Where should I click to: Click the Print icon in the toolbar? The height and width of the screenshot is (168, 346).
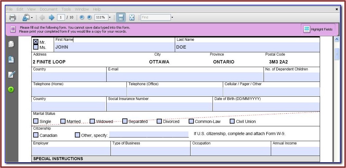pyautogui.click(x=12, y=18)
